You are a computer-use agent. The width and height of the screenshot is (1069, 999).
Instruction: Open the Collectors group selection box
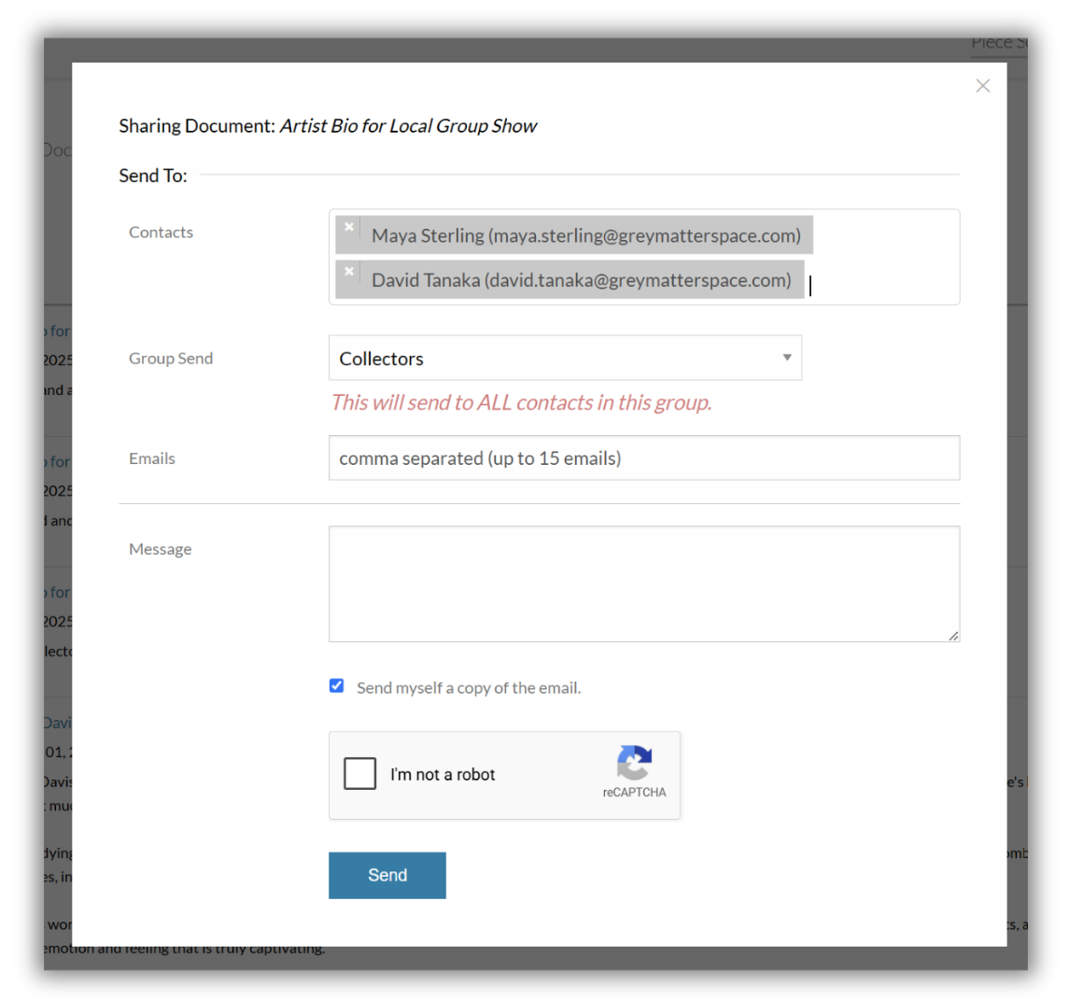565,358
